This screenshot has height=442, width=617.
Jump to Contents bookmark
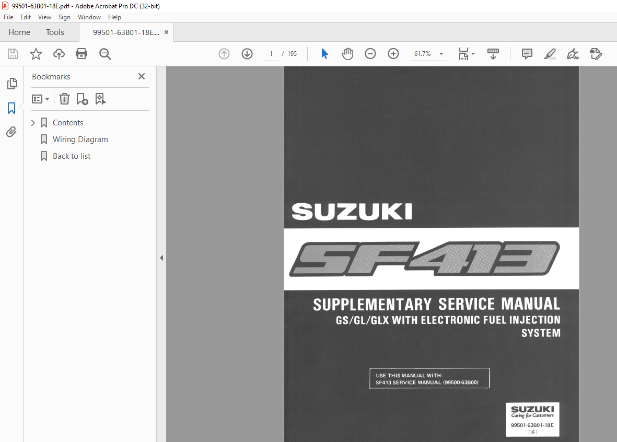tap(68, 123)
